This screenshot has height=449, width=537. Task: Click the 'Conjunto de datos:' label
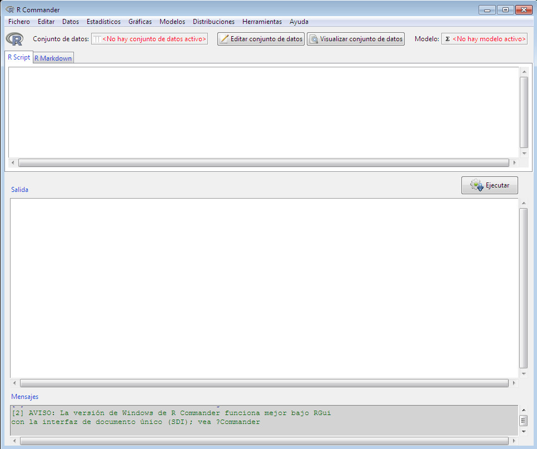coord(61,39)
